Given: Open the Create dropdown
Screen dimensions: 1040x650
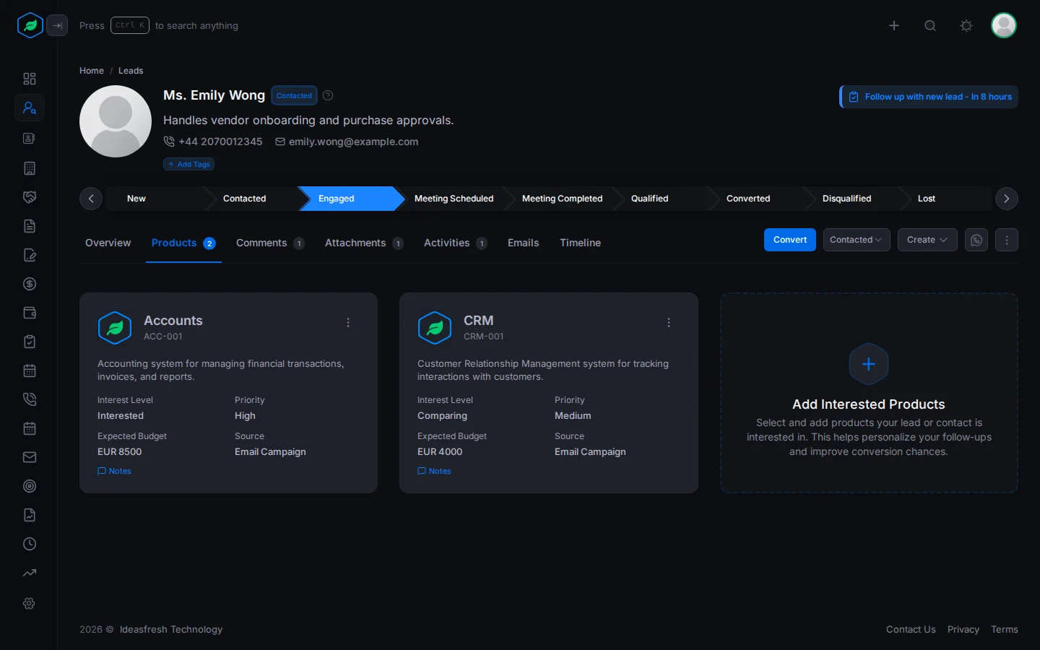Looking at the screenshot, I should pos(927,240).
